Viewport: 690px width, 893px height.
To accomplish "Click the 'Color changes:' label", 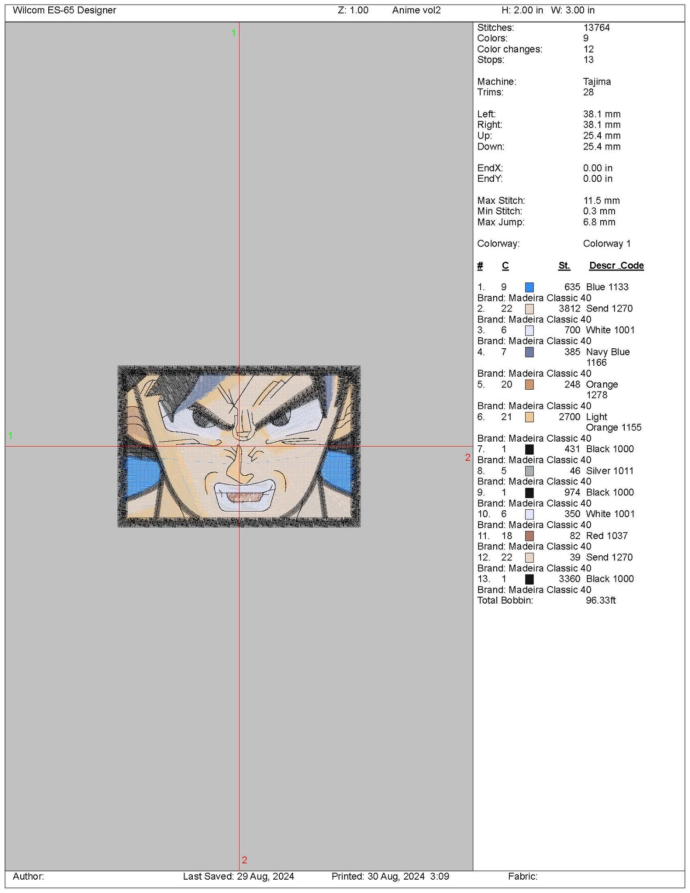I will click(510, 49).
